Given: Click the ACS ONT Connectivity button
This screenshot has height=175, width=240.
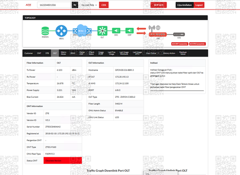Looking at the screenshot, I should pyautogui.click(x=180, y=44).
